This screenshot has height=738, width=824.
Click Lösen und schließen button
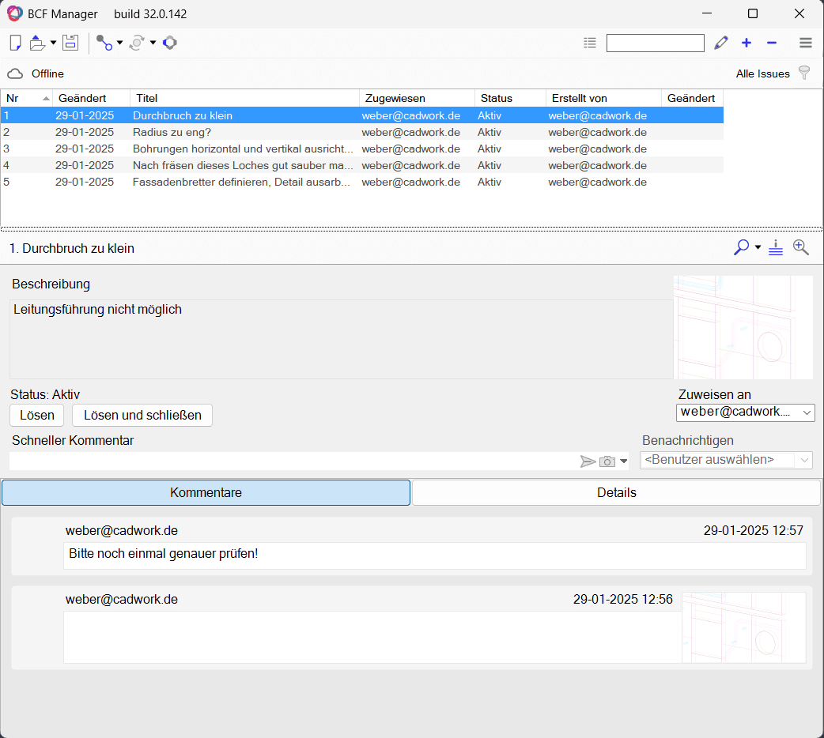(142, 415)
